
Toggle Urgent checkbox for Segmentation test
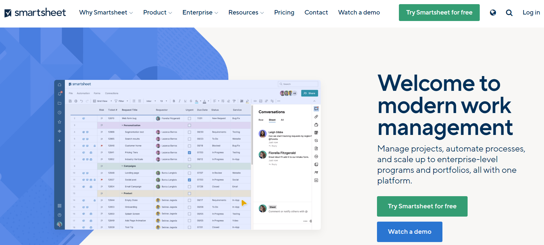[190, 132]
